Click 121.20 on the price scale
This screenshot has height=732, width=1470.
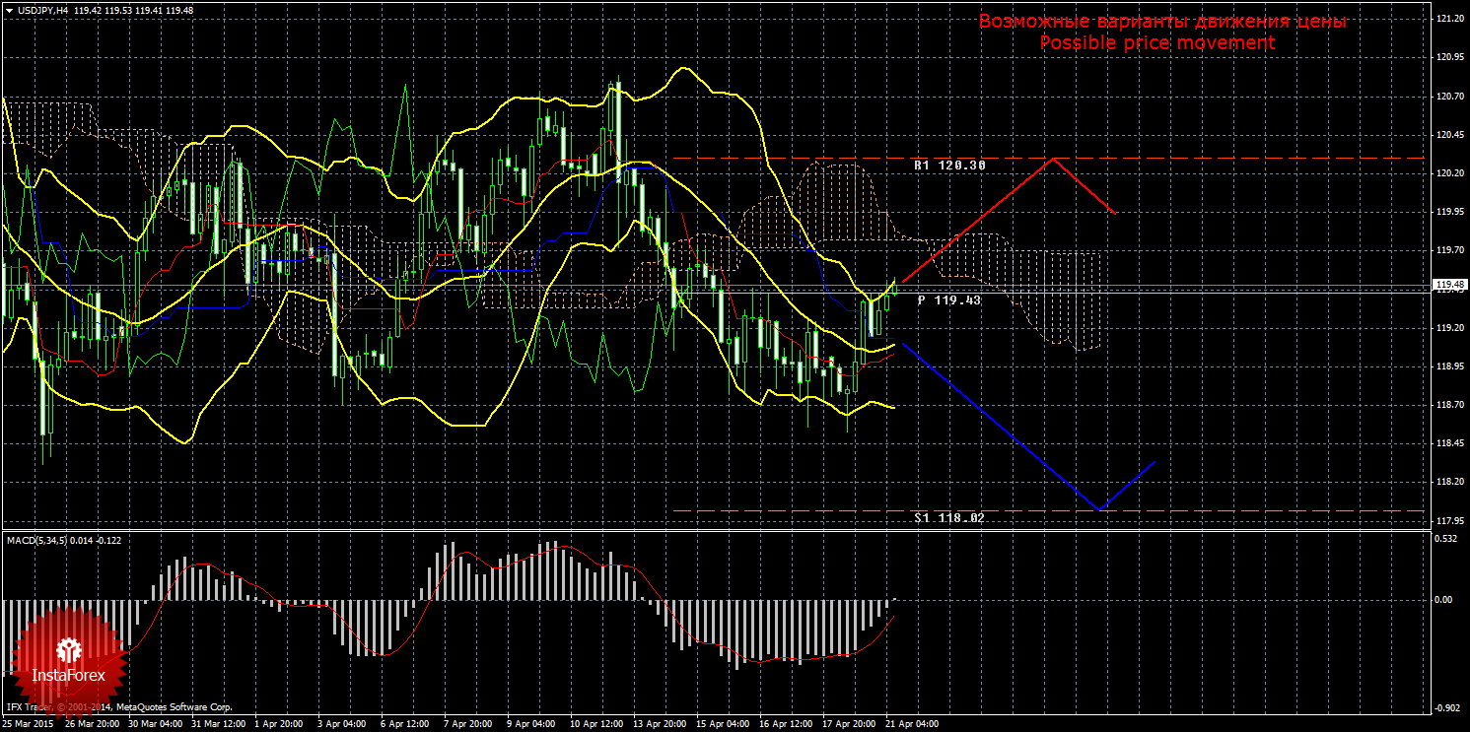tap(1448, 19)
